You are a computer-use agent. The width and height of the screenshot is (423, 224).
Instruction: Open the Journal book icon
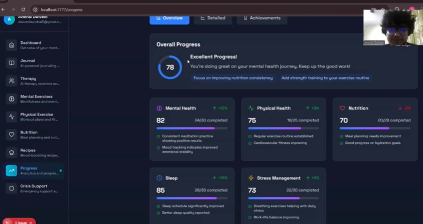(x=12, y=63)
